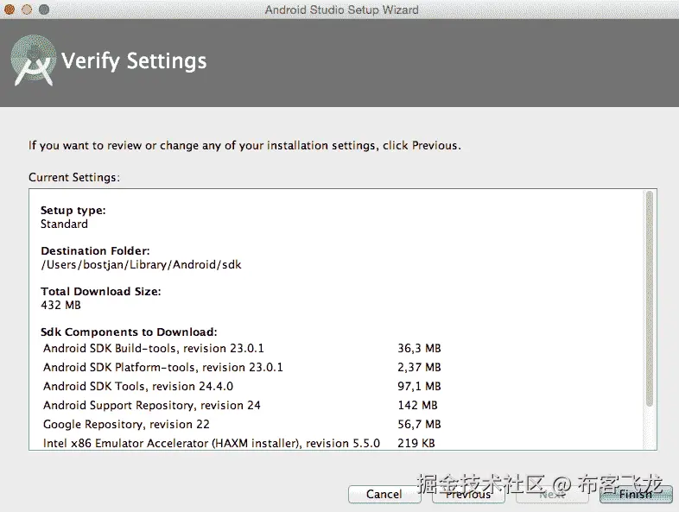
Task: Go back with the Previous button
Action: (x=468, y=495)
